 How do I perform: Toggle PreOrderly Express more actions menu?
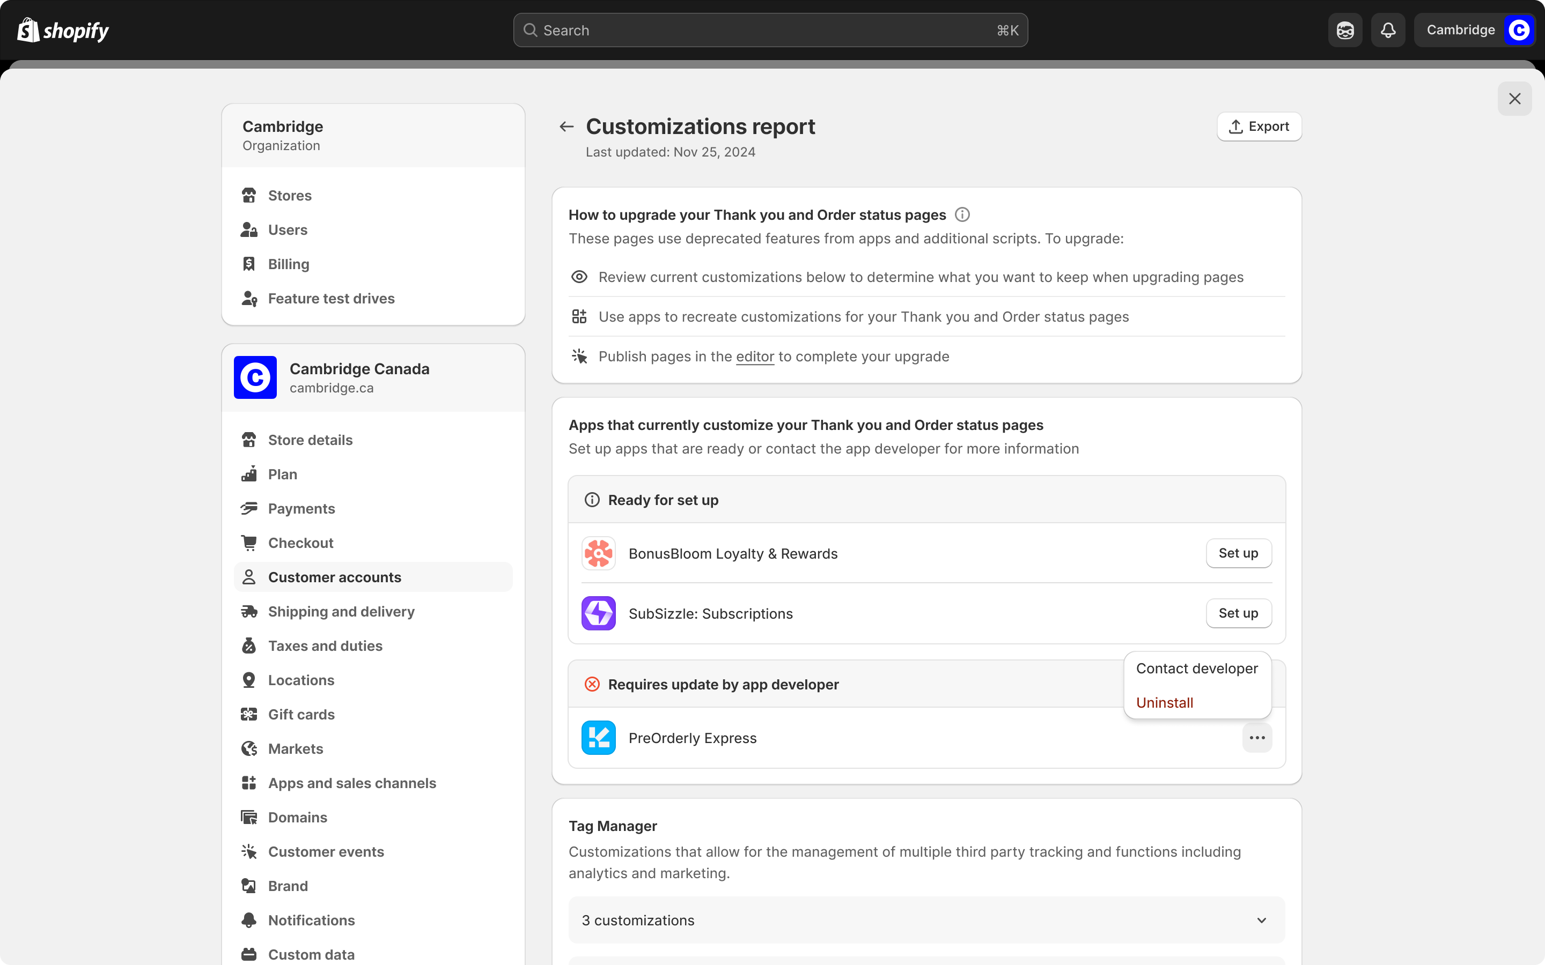1257,737
